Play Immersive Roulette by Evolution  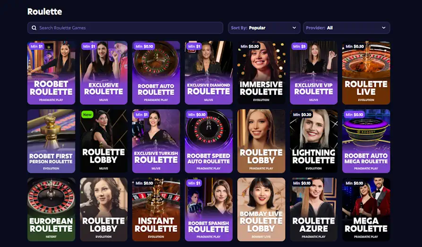click(261, 73)
